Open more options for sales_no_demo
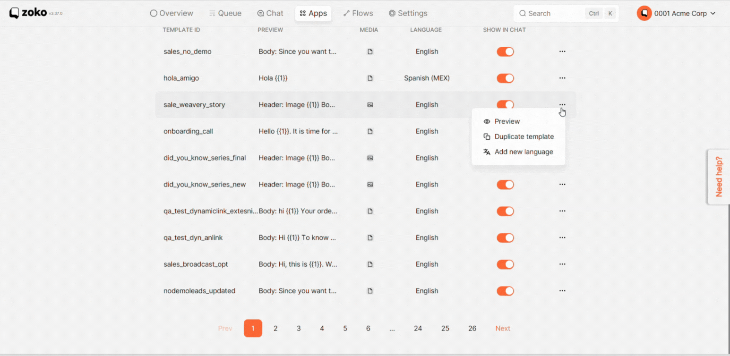The image size is (730, 356). pos(562,51)
